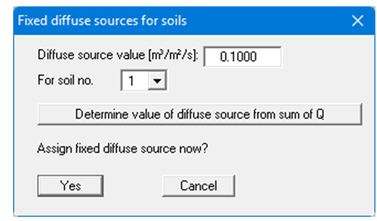Click the dialog title bar text
The width and height of the screenshot is (377, 221).
pyautogui.click(x=102, y=21)
